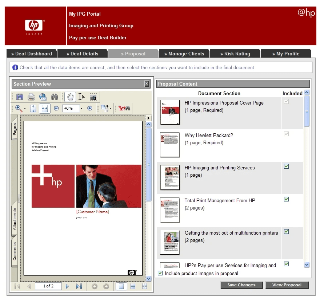Select the Total Print Management thumbnail
This screenshot has width=320, height=298.
pyautogui.click(x=170, y=210)
